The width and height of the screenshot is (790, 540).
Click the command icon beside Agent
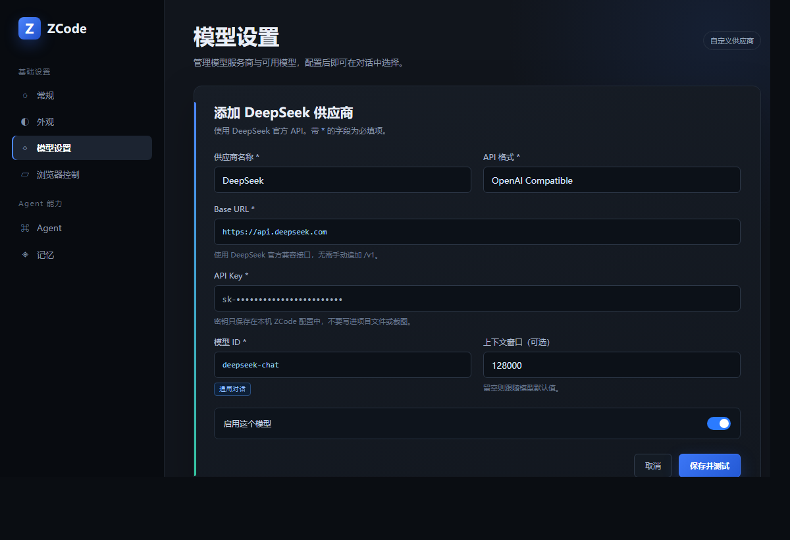25,228
